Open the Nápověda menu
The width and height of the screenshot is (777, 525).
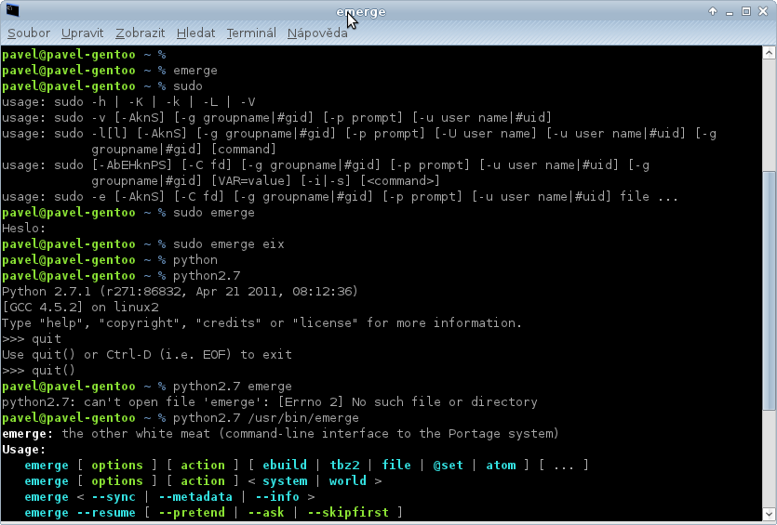point(317,33)
